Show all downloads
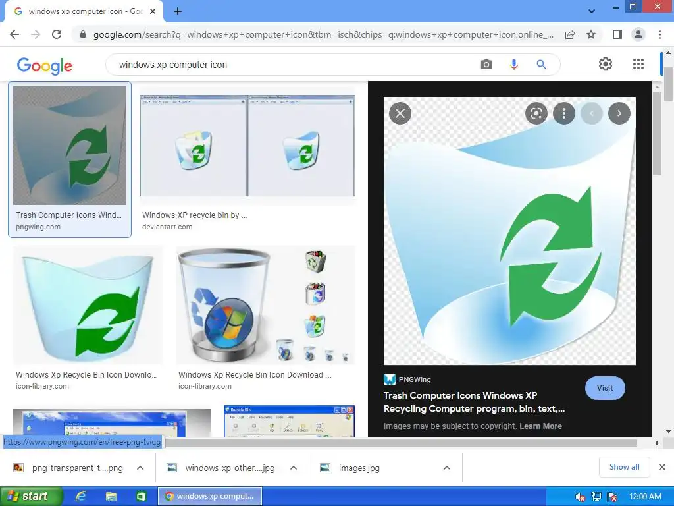Image resolution: width=674 pixels, height=506 pixels. pos(624,467)
